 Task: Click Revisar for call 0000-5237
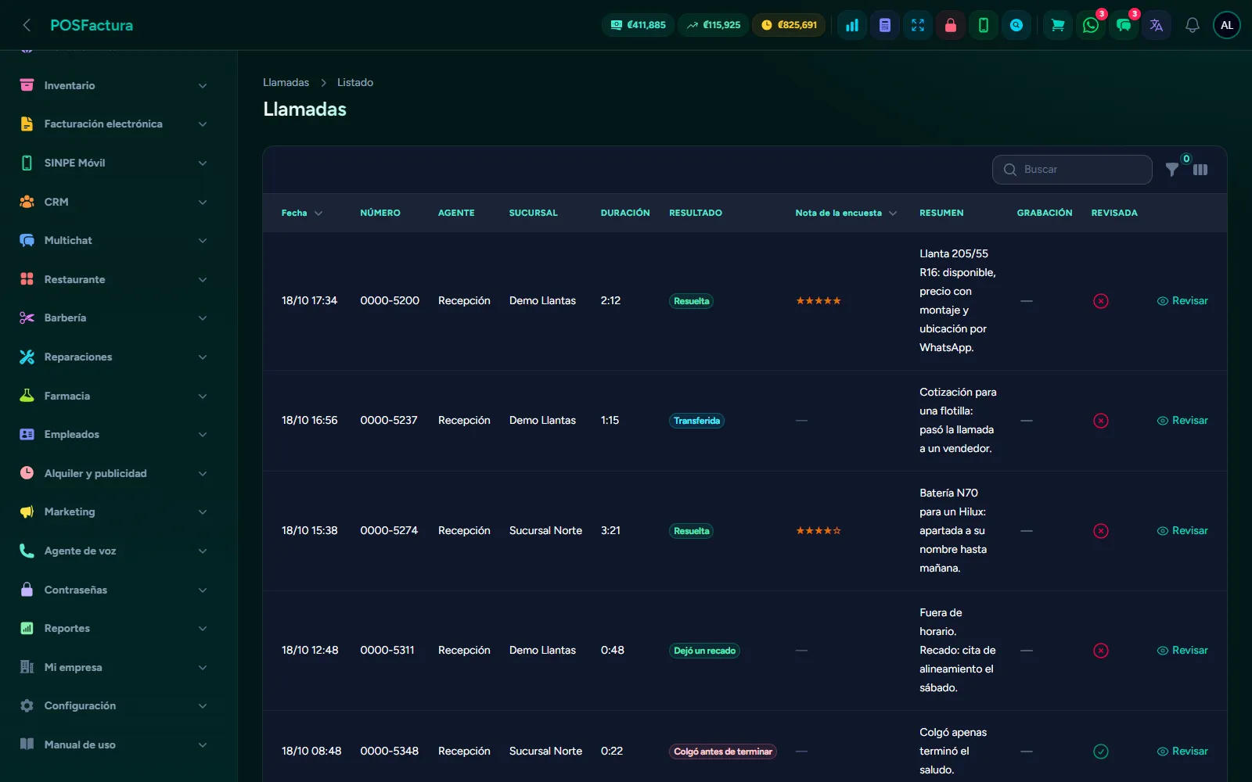tap(1182, 420)
